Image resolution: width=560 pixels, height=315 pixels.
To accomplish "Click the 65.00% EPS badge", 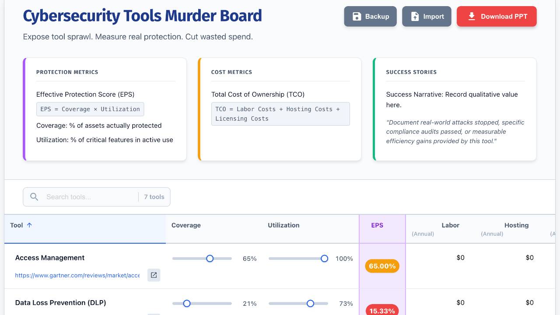I will click(382, 266).
